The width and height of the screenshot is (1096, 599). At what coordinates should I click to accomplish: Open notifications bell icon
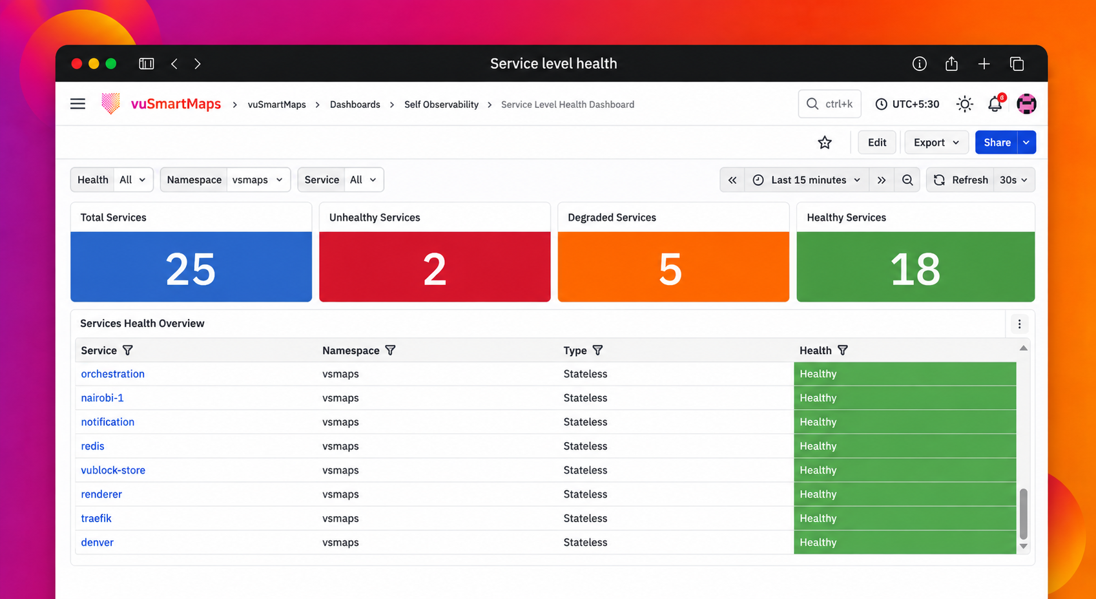(995, 103)
